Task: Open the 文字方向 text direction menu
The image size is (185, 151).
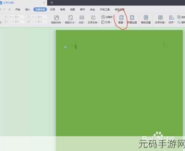Action: [x=93, y=20]
